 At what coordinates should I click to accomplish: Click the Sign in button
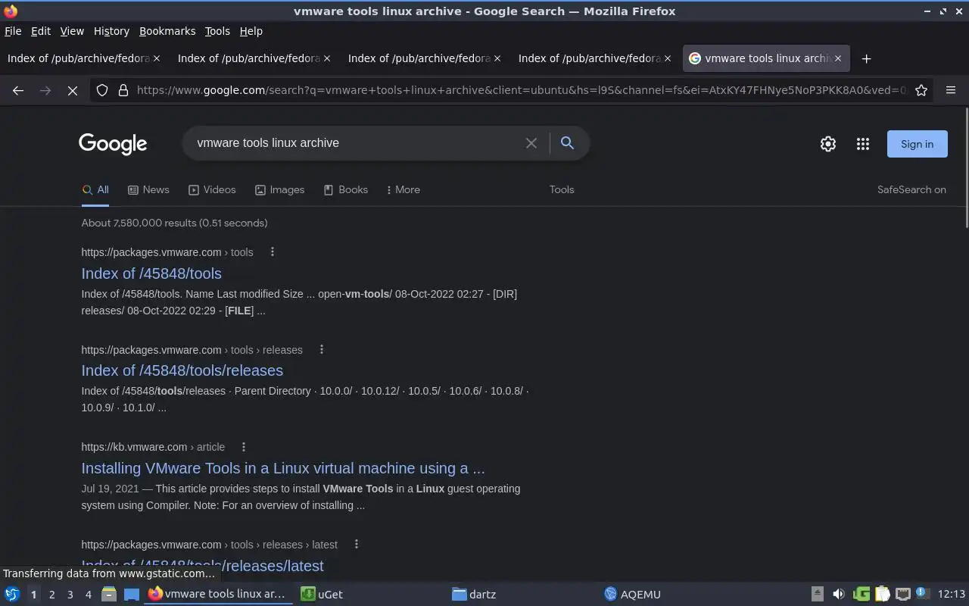pos(917,144)
